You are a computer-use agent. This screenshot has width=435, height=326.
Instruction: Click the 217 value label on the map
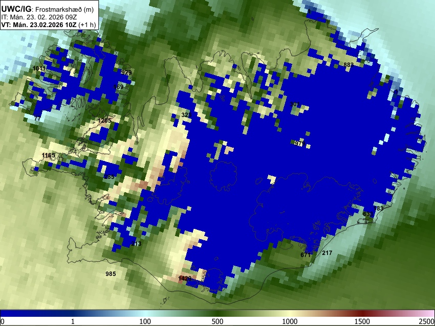pyautogui.click(x=327, y=253)
